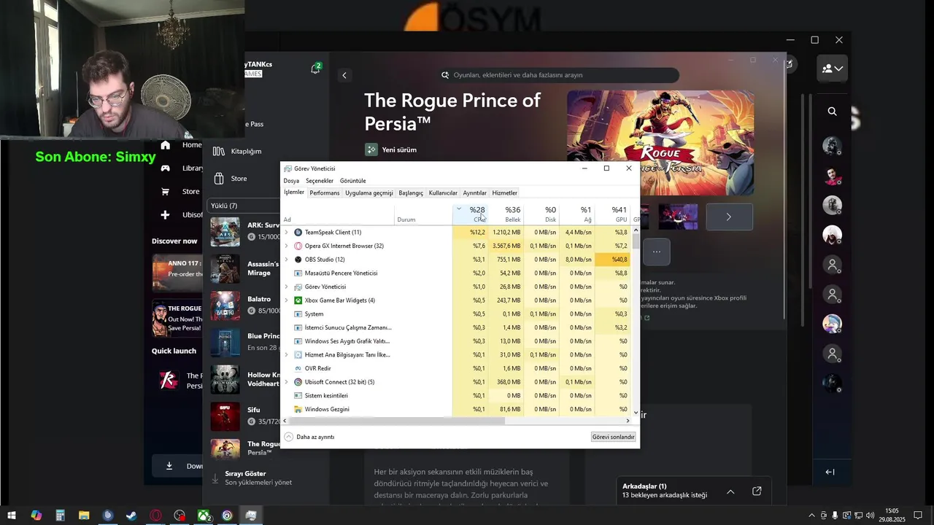Switch to the Performans tab

(325, 193)
